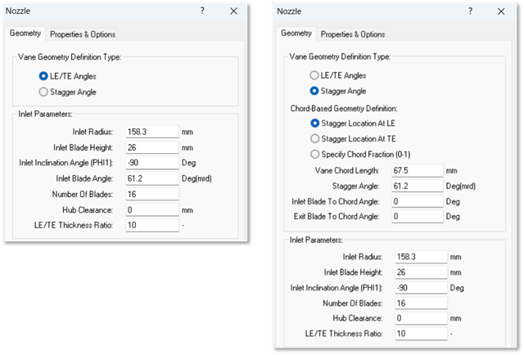524x355 pixels.
Task: Choose Specify Chord Fraction (0-1) option
Action: [314, 154]
